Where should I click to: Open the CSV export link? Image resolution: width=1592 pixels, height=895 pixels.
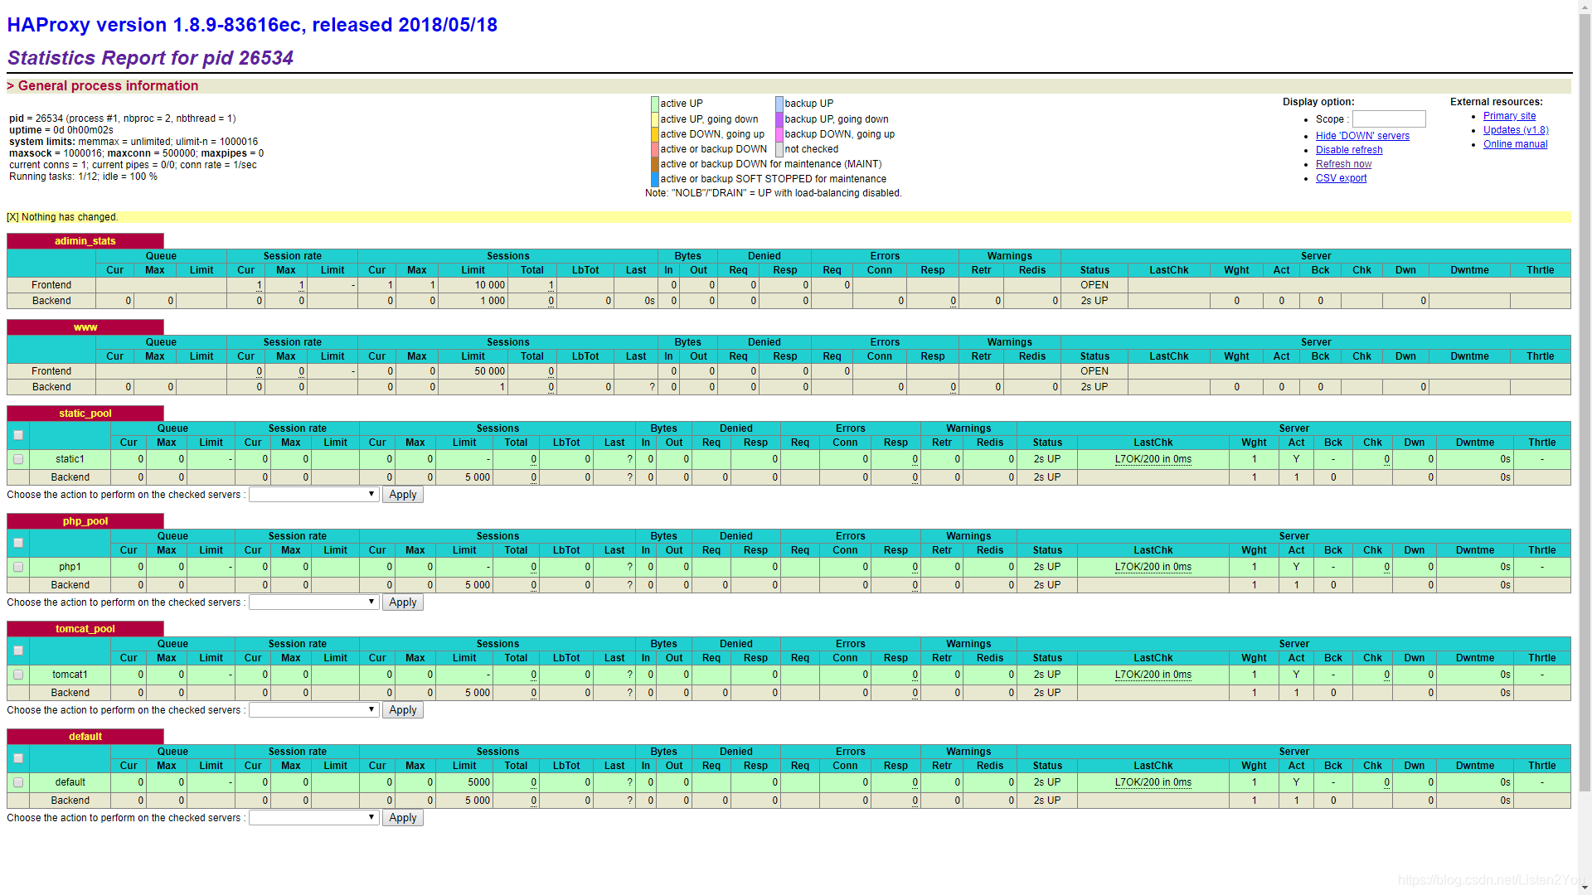(x=1341, y=178)
